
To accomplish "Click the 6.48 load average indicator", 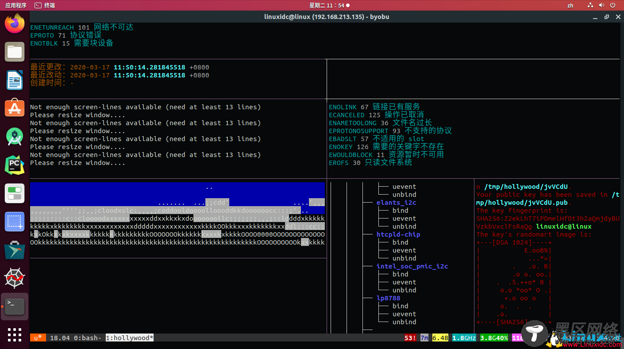I will [x=440, y=337].
